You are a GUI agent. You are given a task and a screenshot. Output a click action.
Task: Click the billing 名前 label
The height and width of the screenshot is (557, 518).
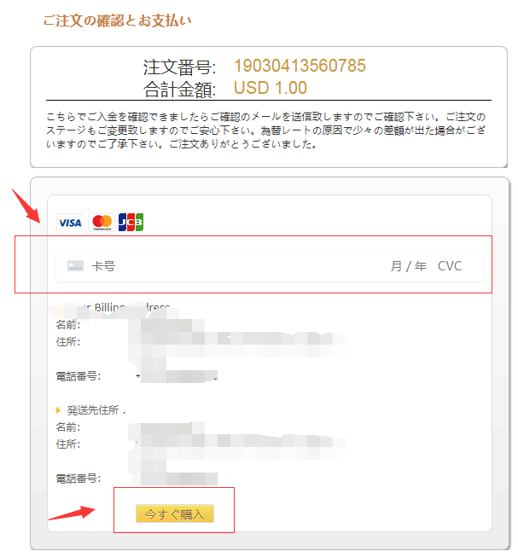click(x=68, y=325)
